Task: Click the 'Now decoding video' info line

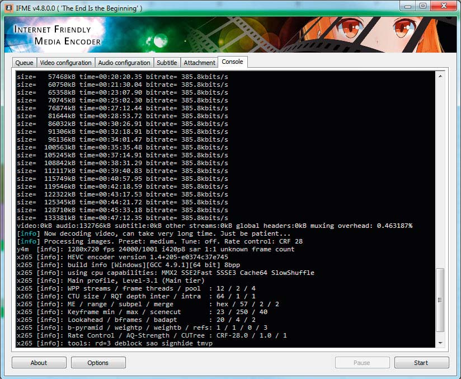Action: coord(153,233)
